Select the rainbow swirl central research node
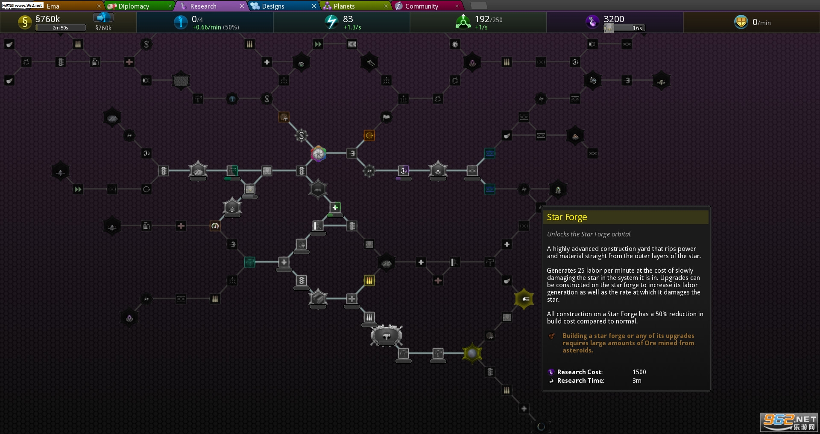Screen dimensions: 820x434 coord(318,153)
